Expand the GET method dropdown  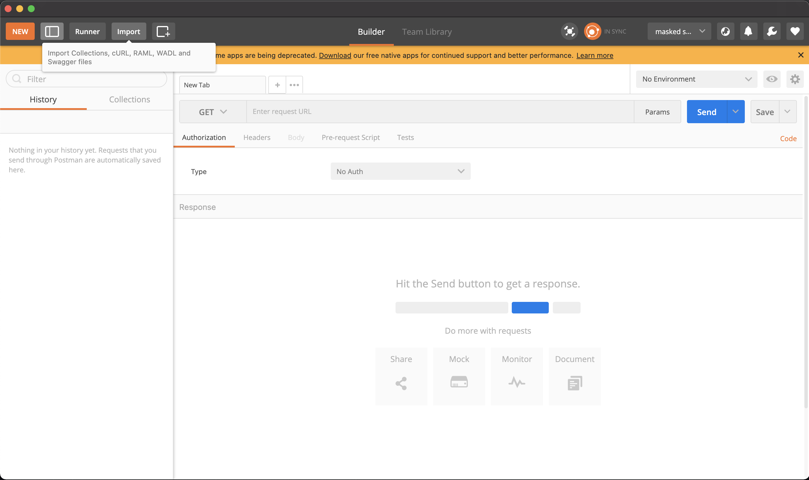(x=213, y=112)
